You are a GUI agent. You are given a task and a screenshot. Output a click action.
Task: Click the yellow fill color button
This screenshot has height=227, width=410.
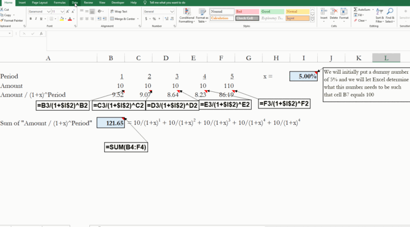[x=62, y=19]
